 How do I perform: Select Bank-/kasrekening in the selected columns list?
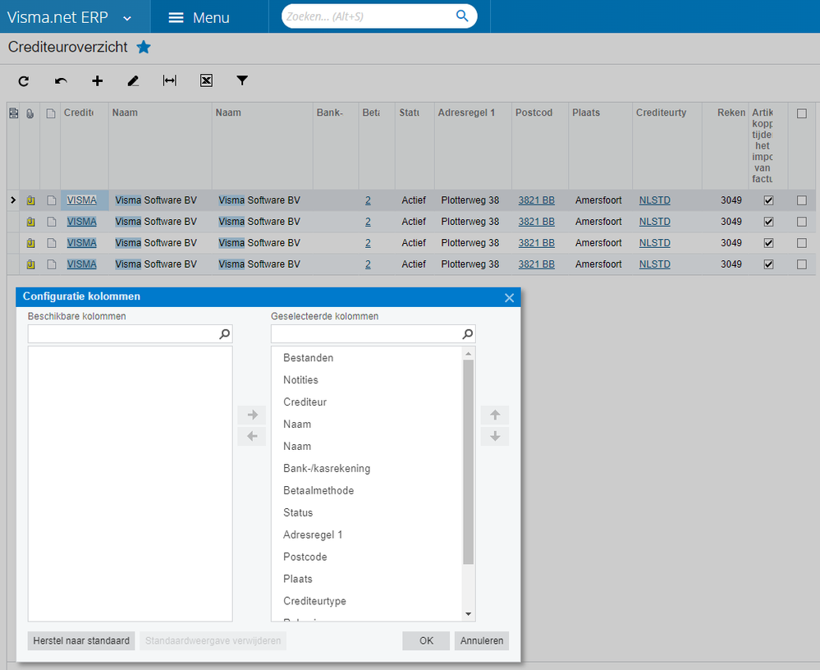(367, 468)
